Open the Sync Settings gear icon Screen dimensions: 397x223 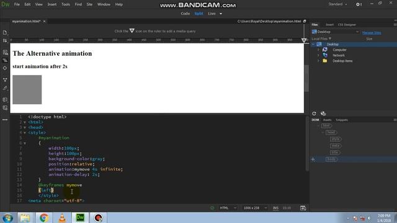[359, 4]
